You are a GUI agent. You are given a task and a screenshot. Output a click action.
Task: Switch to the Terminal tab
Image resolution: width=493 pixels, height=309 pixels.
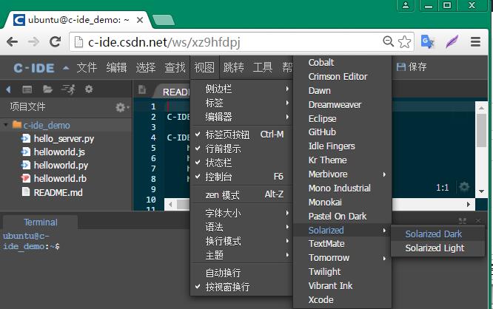point(41,223)
